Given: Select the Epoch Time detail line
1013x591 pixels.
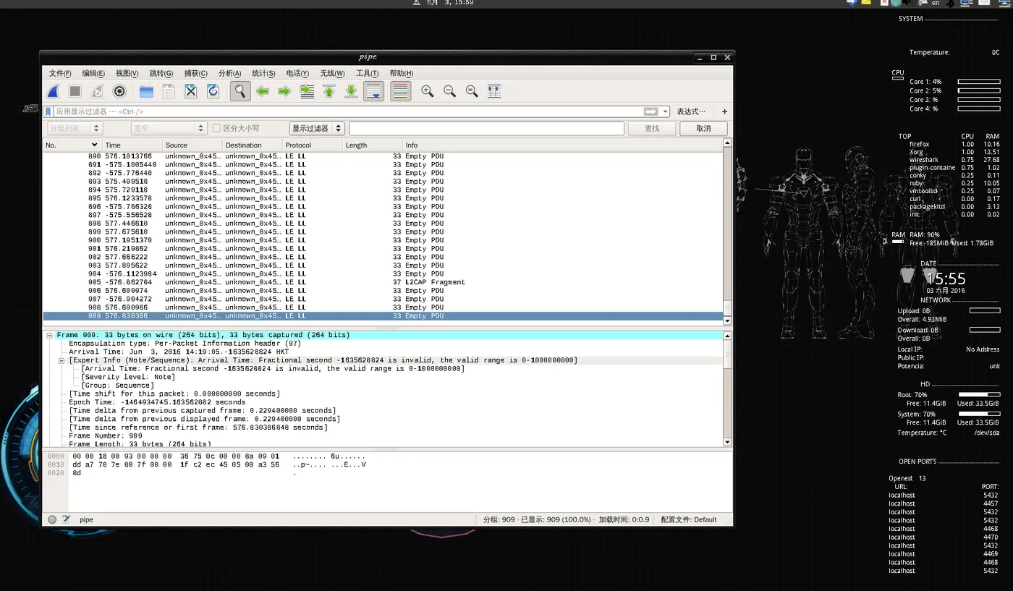Looking at the screenshot, I should [157, 402].
